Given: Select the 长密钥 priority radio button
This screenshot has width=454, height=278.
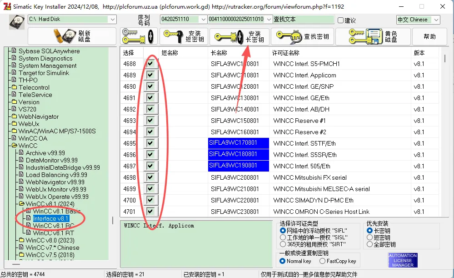Looking at the screenshot, I should click(369, 231).
